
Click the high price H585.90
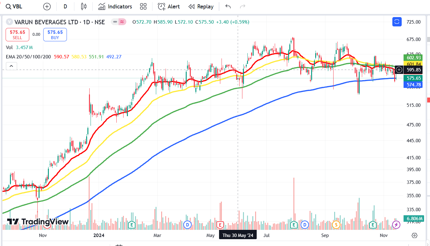click(x=163, y=22)
